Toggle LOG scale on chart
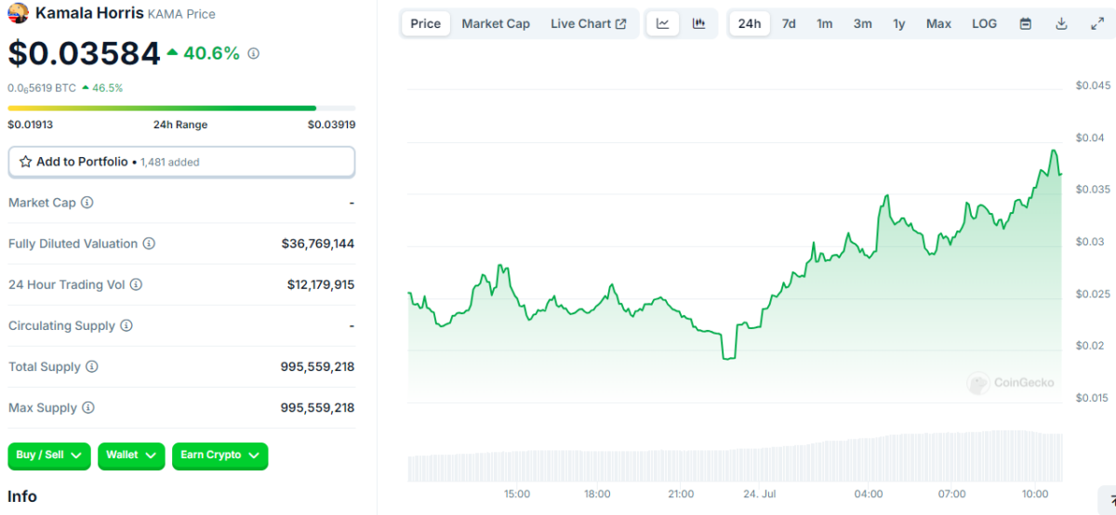The image size is (1116, 515). pos(985,23)
